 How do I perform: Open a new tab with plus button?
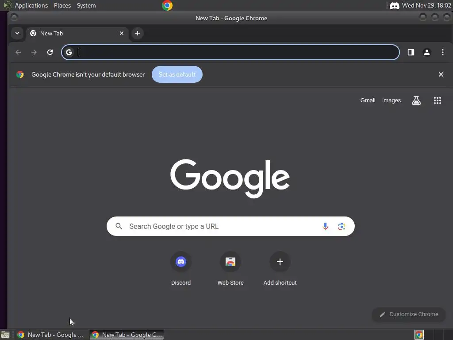(138, 33)
